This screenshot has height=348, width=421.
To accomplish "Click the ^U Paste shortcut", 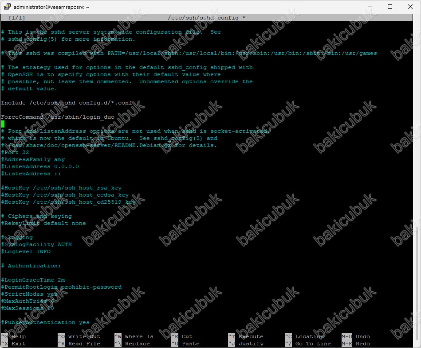I will click(185, 344).
